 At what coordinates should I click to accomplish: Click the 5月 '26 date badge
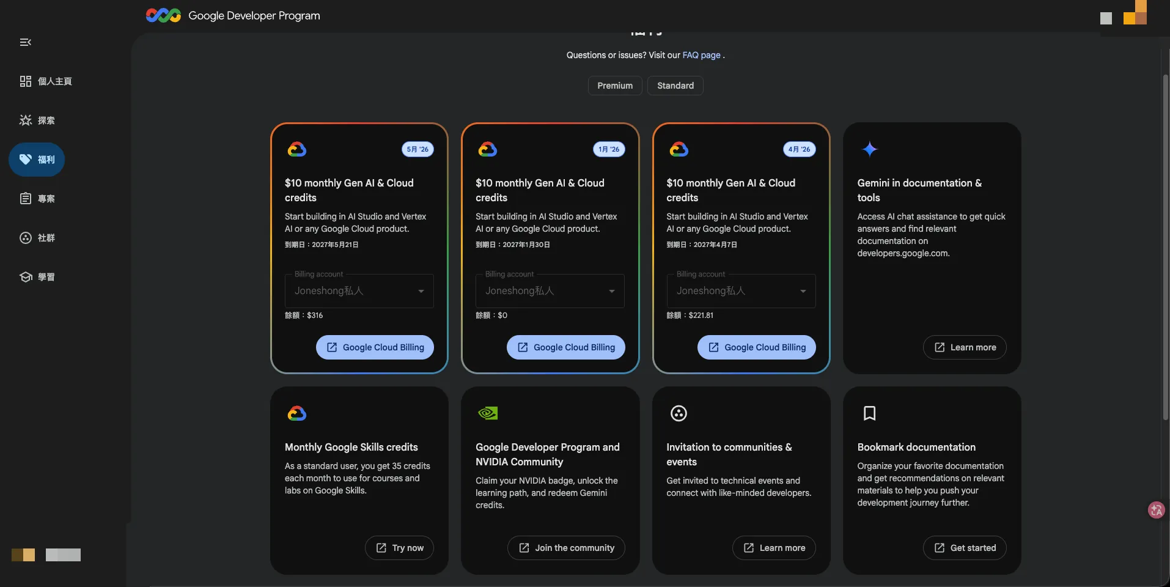click(x=418, y=149)
